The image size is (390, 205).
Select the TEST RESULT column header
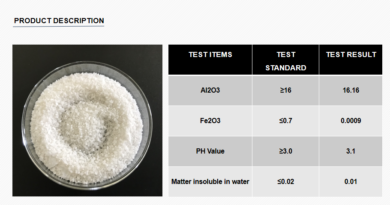point(351,54)
